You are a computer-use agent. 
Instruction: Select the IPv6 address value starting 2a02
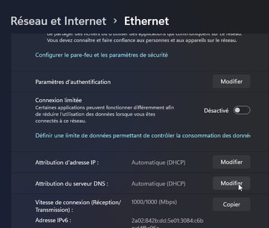click(x=167, y=224)
